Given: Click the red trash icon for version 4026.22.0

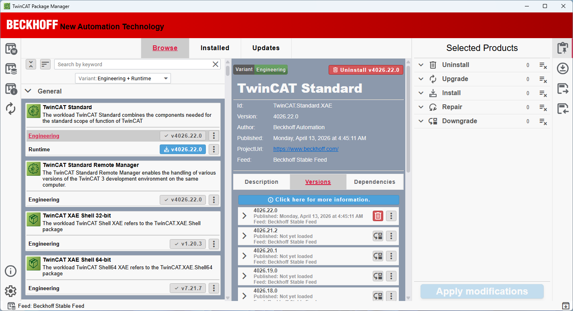Looking at the screenshot, I should 378,216.
